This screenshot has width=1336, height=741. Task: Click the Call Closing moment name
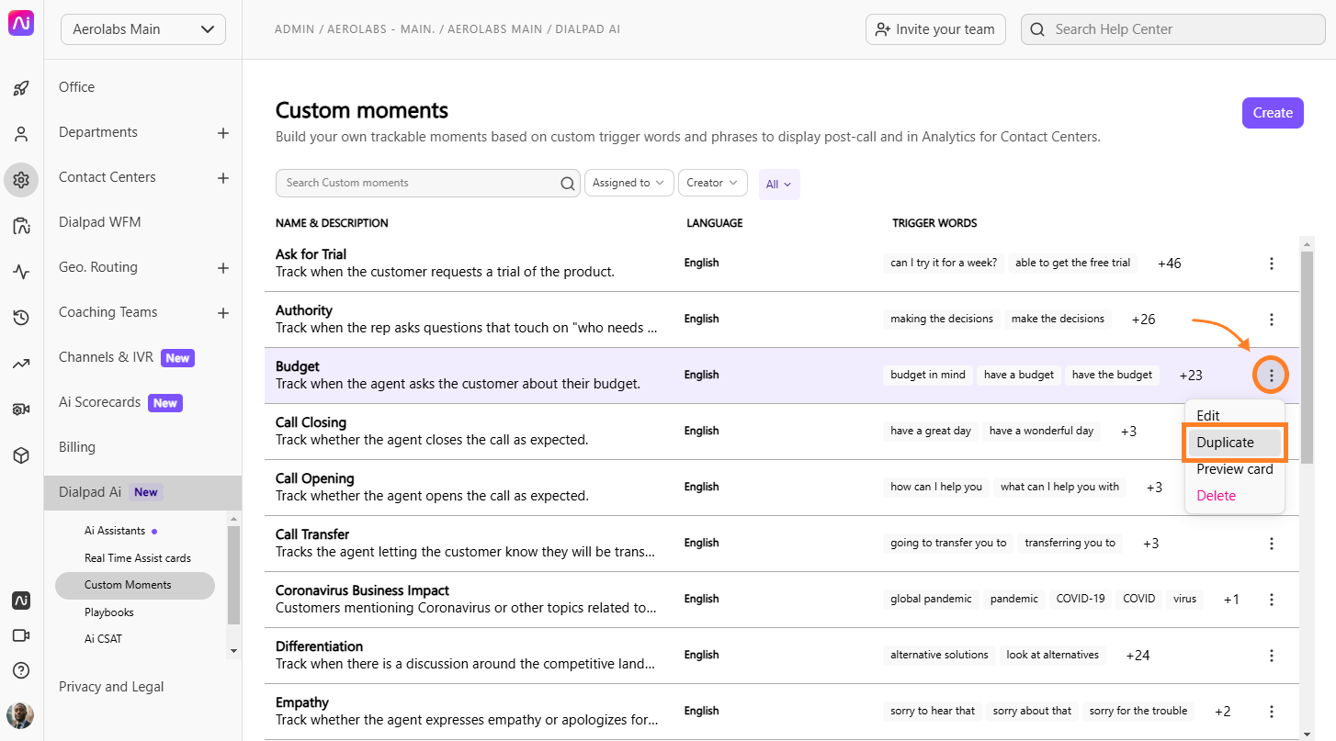coord(311,422)
